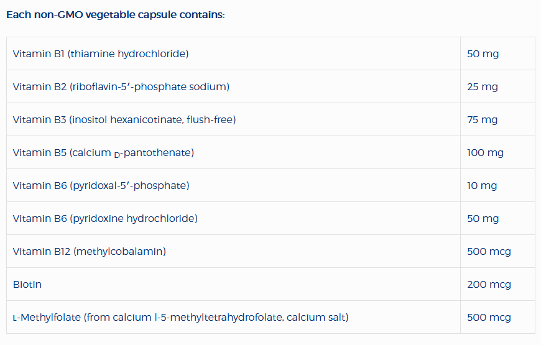Image resolution: width=541 pixels, height=345 pixels.
Task: Click the 500 mcg amount for L-Methylfolate
Action: (x=489, y=318)
